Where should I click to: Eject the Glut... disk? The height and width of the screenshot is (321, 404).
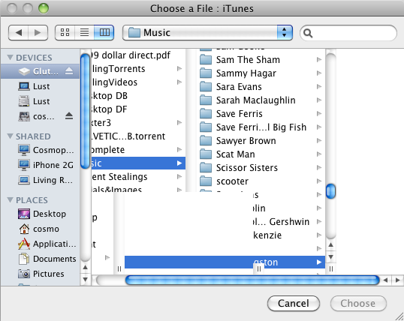[x=69, y=71]
